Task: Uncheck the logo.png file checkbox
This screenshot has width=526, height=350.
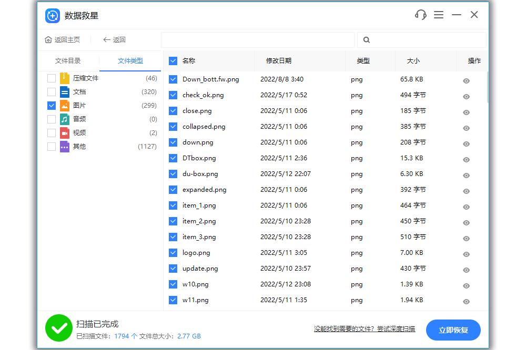Action: pos(173,252)
